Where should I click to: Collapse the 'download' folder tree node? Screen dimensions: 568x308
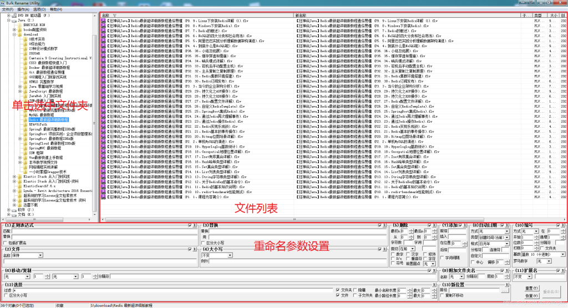(14, 34)
